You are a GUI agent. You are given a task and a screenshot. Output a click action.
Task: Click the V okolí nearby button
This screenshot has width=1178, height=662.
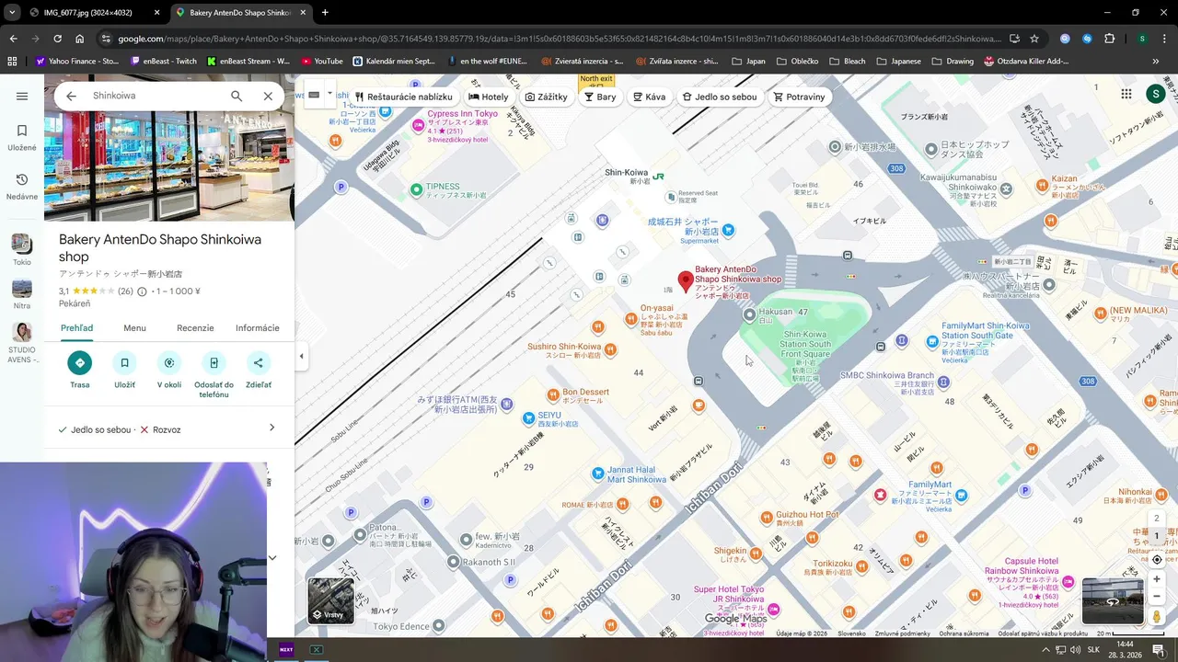coord(168,370)
